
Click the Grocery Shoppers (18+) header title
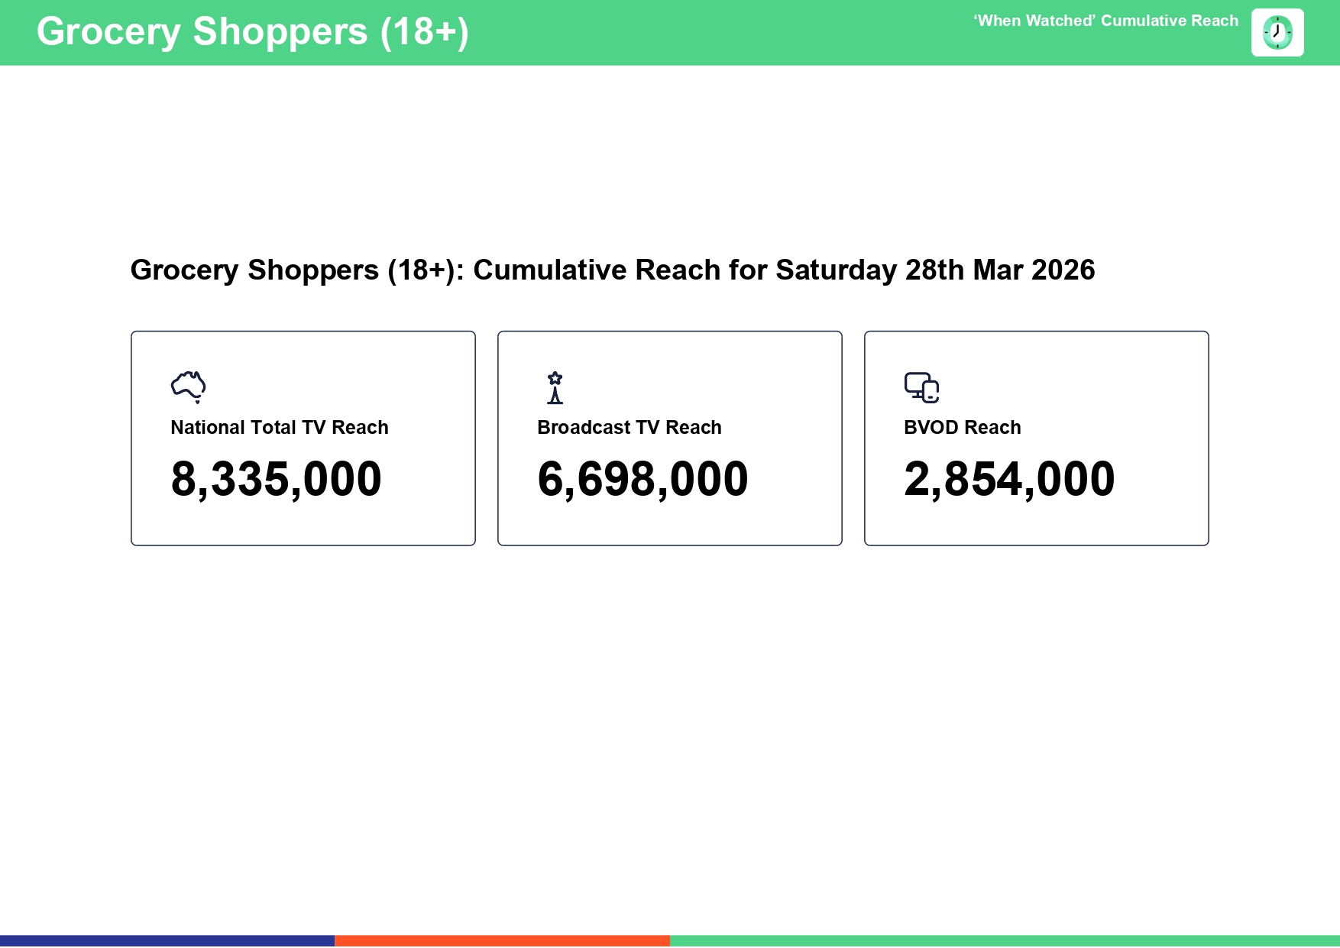click(x=254, y=32)
